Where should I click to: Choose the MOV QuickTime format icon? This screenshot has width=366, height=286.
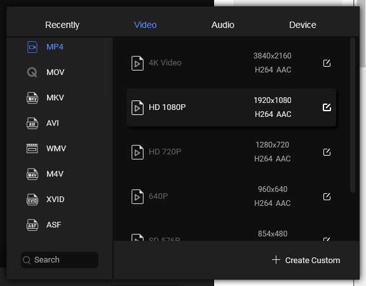pyautogui.click(x=32, y=72)
